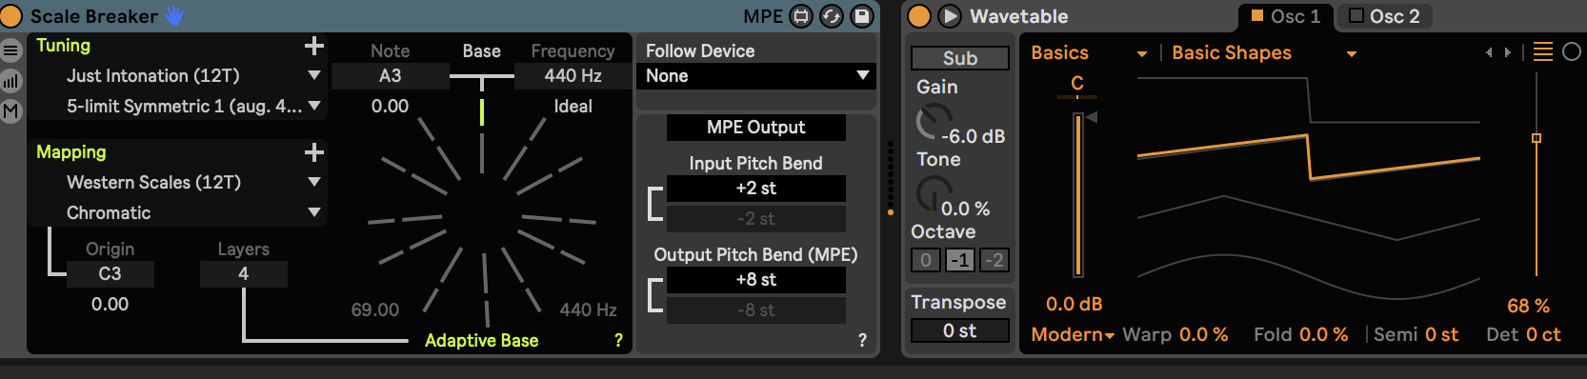
Task: Expand the Follow Device None dropdown
Action: tap(755, 76)
